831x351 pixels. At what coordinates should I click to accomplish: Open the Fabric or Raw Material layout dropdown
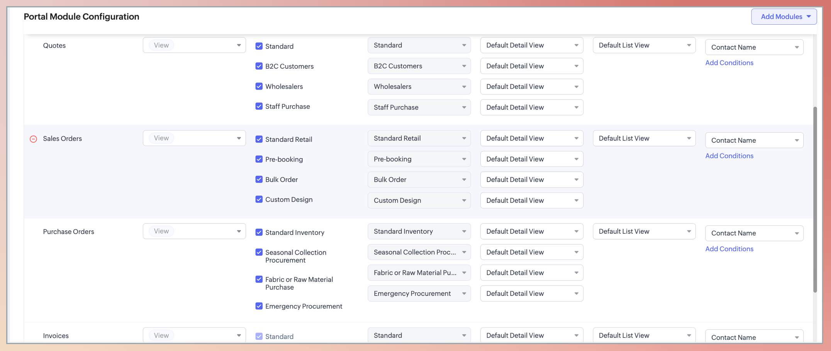419,273
